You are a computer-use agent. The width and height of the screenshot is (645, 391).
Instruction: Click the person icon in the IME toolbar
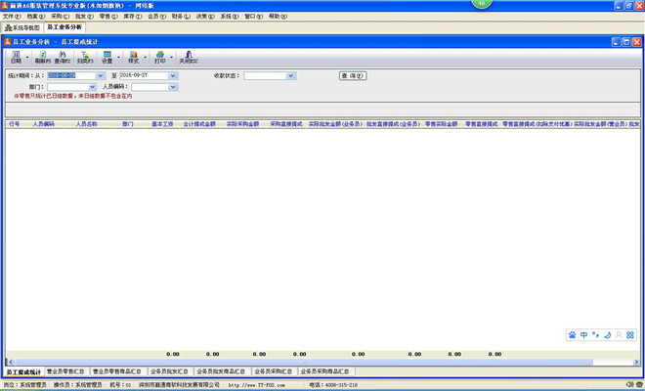coord(619,335)
